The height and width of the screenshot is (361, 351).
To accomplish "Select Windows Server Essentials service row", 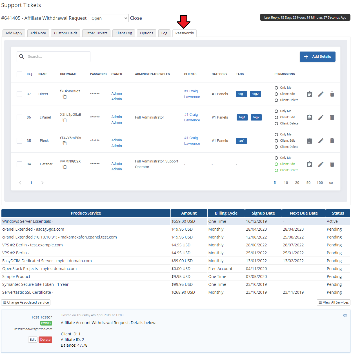I will [176, 221].
